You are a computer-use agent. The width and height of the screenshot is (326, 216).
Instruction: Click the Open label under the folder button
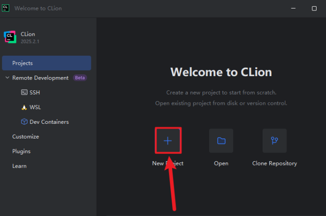pos(221,164)
